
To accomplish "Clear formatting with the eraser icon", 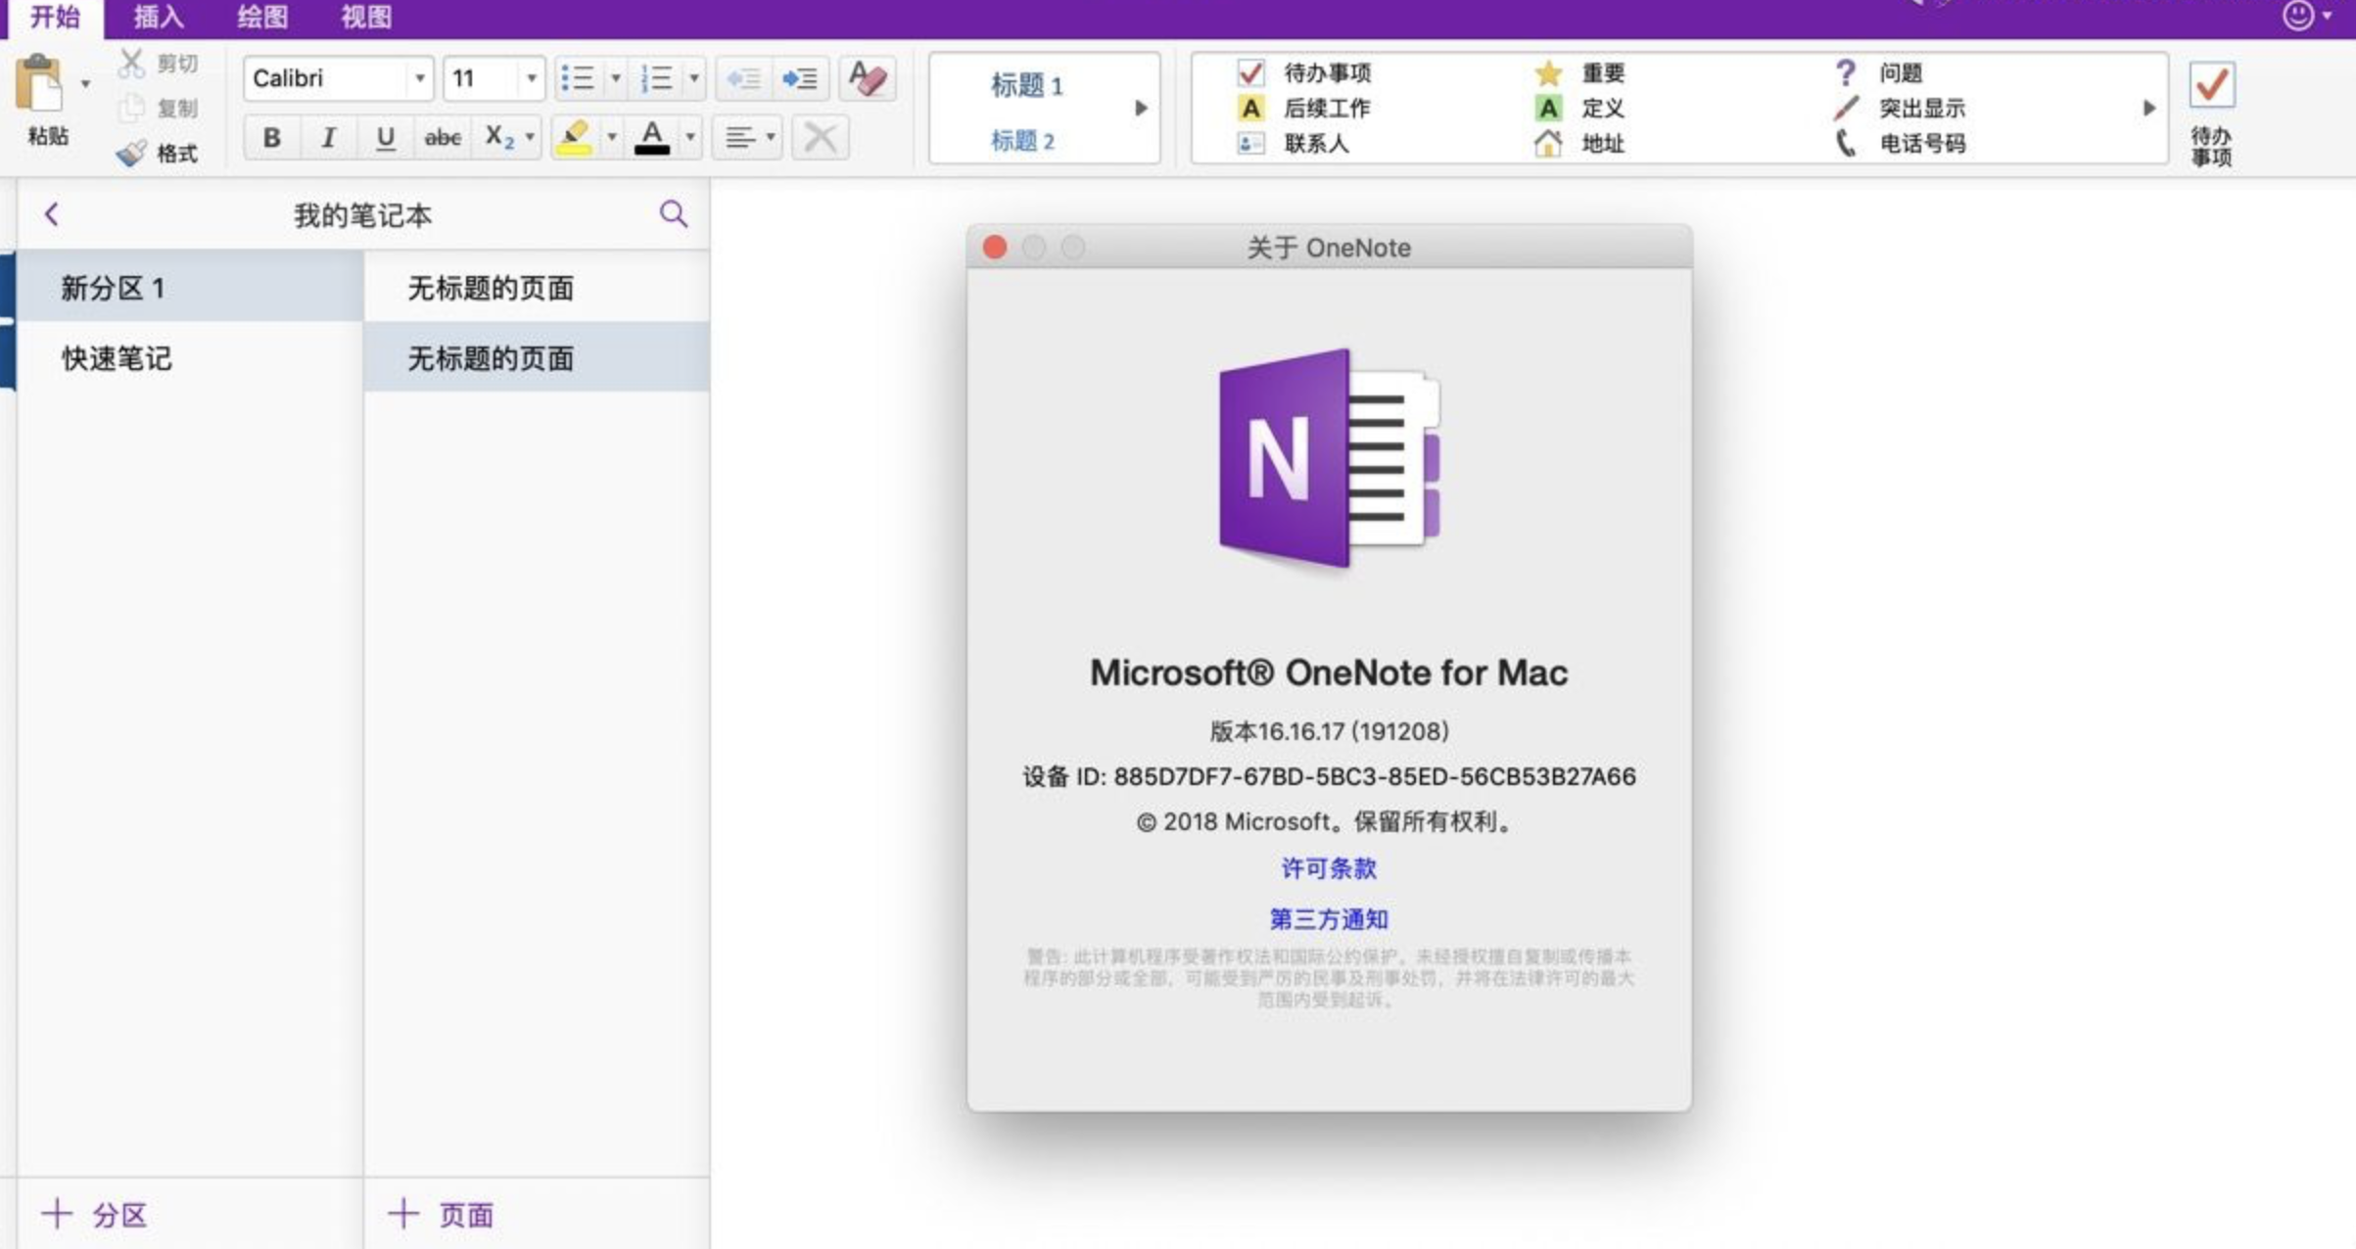I will (x=867, y=78).
